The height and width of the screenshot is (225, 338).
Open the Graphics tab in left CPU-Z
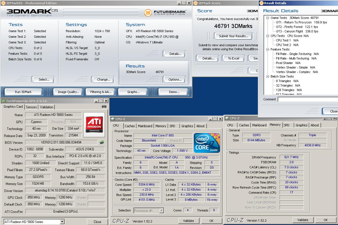[x=187, y=126]
